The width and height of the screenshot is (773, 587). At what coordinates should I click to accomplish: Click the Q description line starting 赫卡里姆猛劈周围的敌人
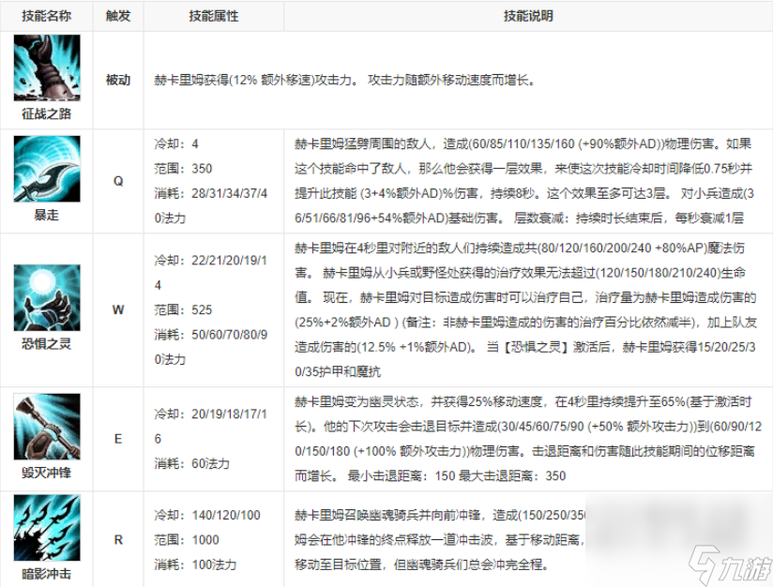pos(523,143)
